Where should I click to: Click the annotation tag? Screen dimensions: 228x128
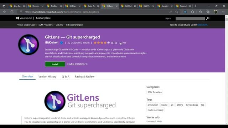[153, 105]
